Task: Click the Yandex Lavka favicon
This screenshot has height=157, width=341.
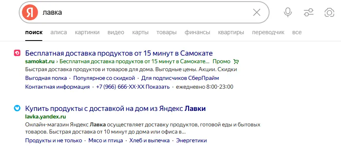Action: (x=17, y=108)
